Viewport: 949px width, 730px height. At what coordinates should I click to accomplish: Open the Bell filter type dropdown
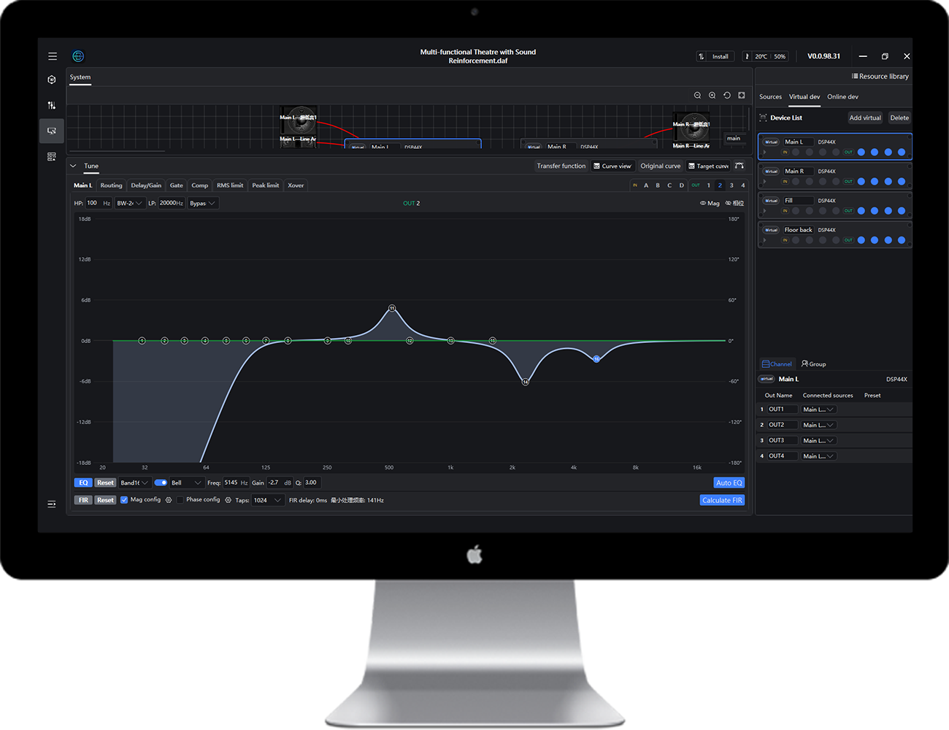187,483
